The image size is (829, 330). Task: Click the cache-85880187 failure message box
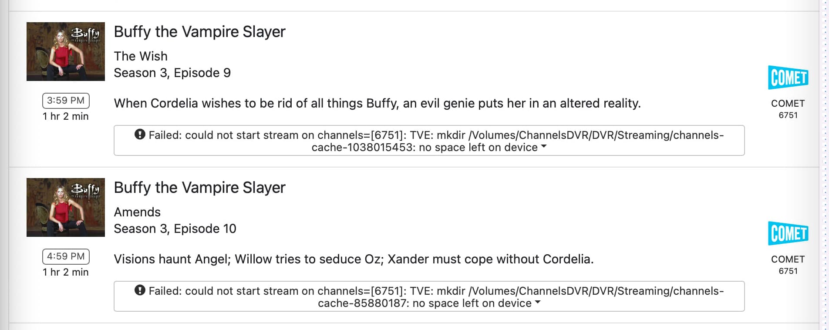coord(429,296)
